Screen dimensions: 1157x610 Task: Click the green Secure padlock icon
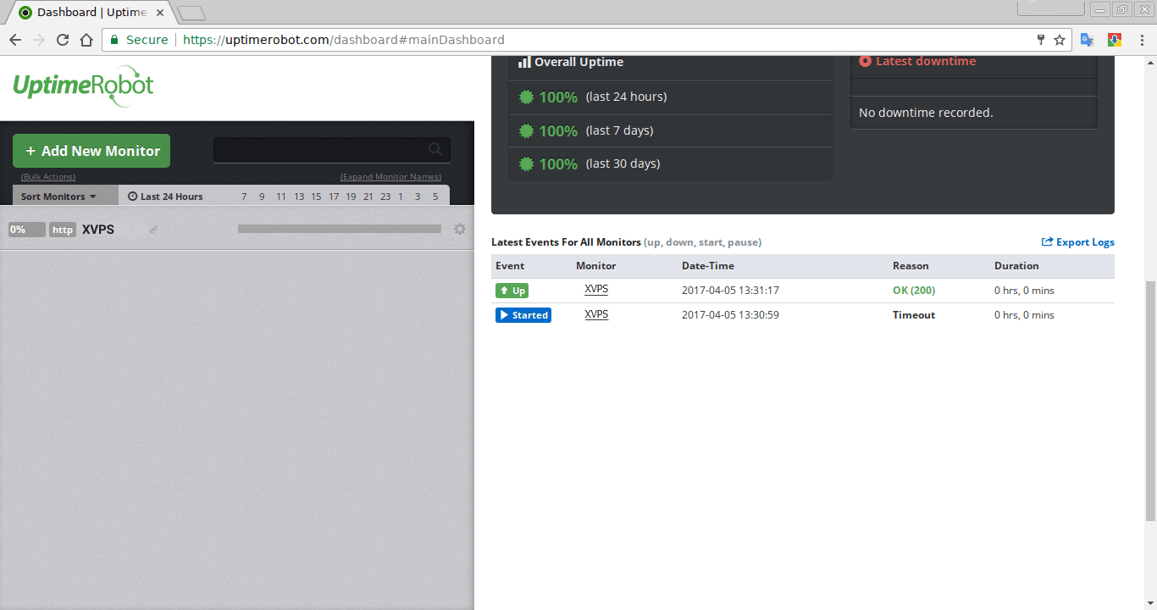pyautogui.click(x=114, y=40)
